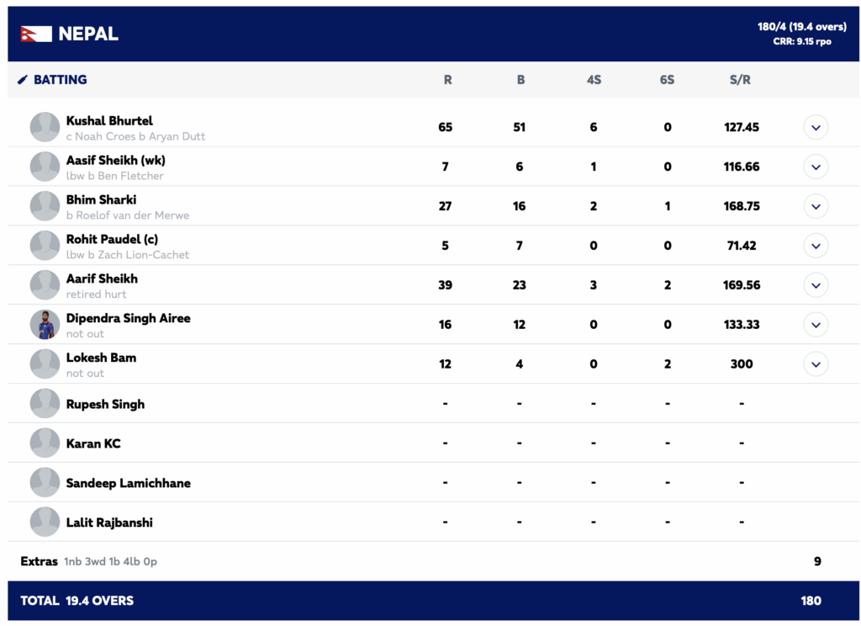The width and height of the screenshot is (861, 626).
Task: Click the NEPAL team header title
Action: (88, 34)
